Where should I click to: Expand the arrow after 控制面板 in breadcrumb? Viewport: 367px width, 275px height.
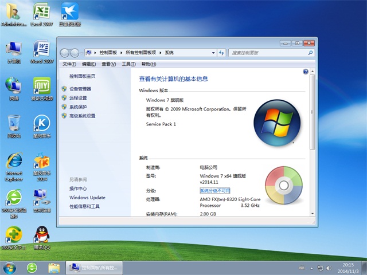coord(122,53)
